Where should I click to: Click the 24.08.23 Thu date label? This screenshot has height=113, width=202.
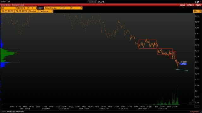pos(104,109)
